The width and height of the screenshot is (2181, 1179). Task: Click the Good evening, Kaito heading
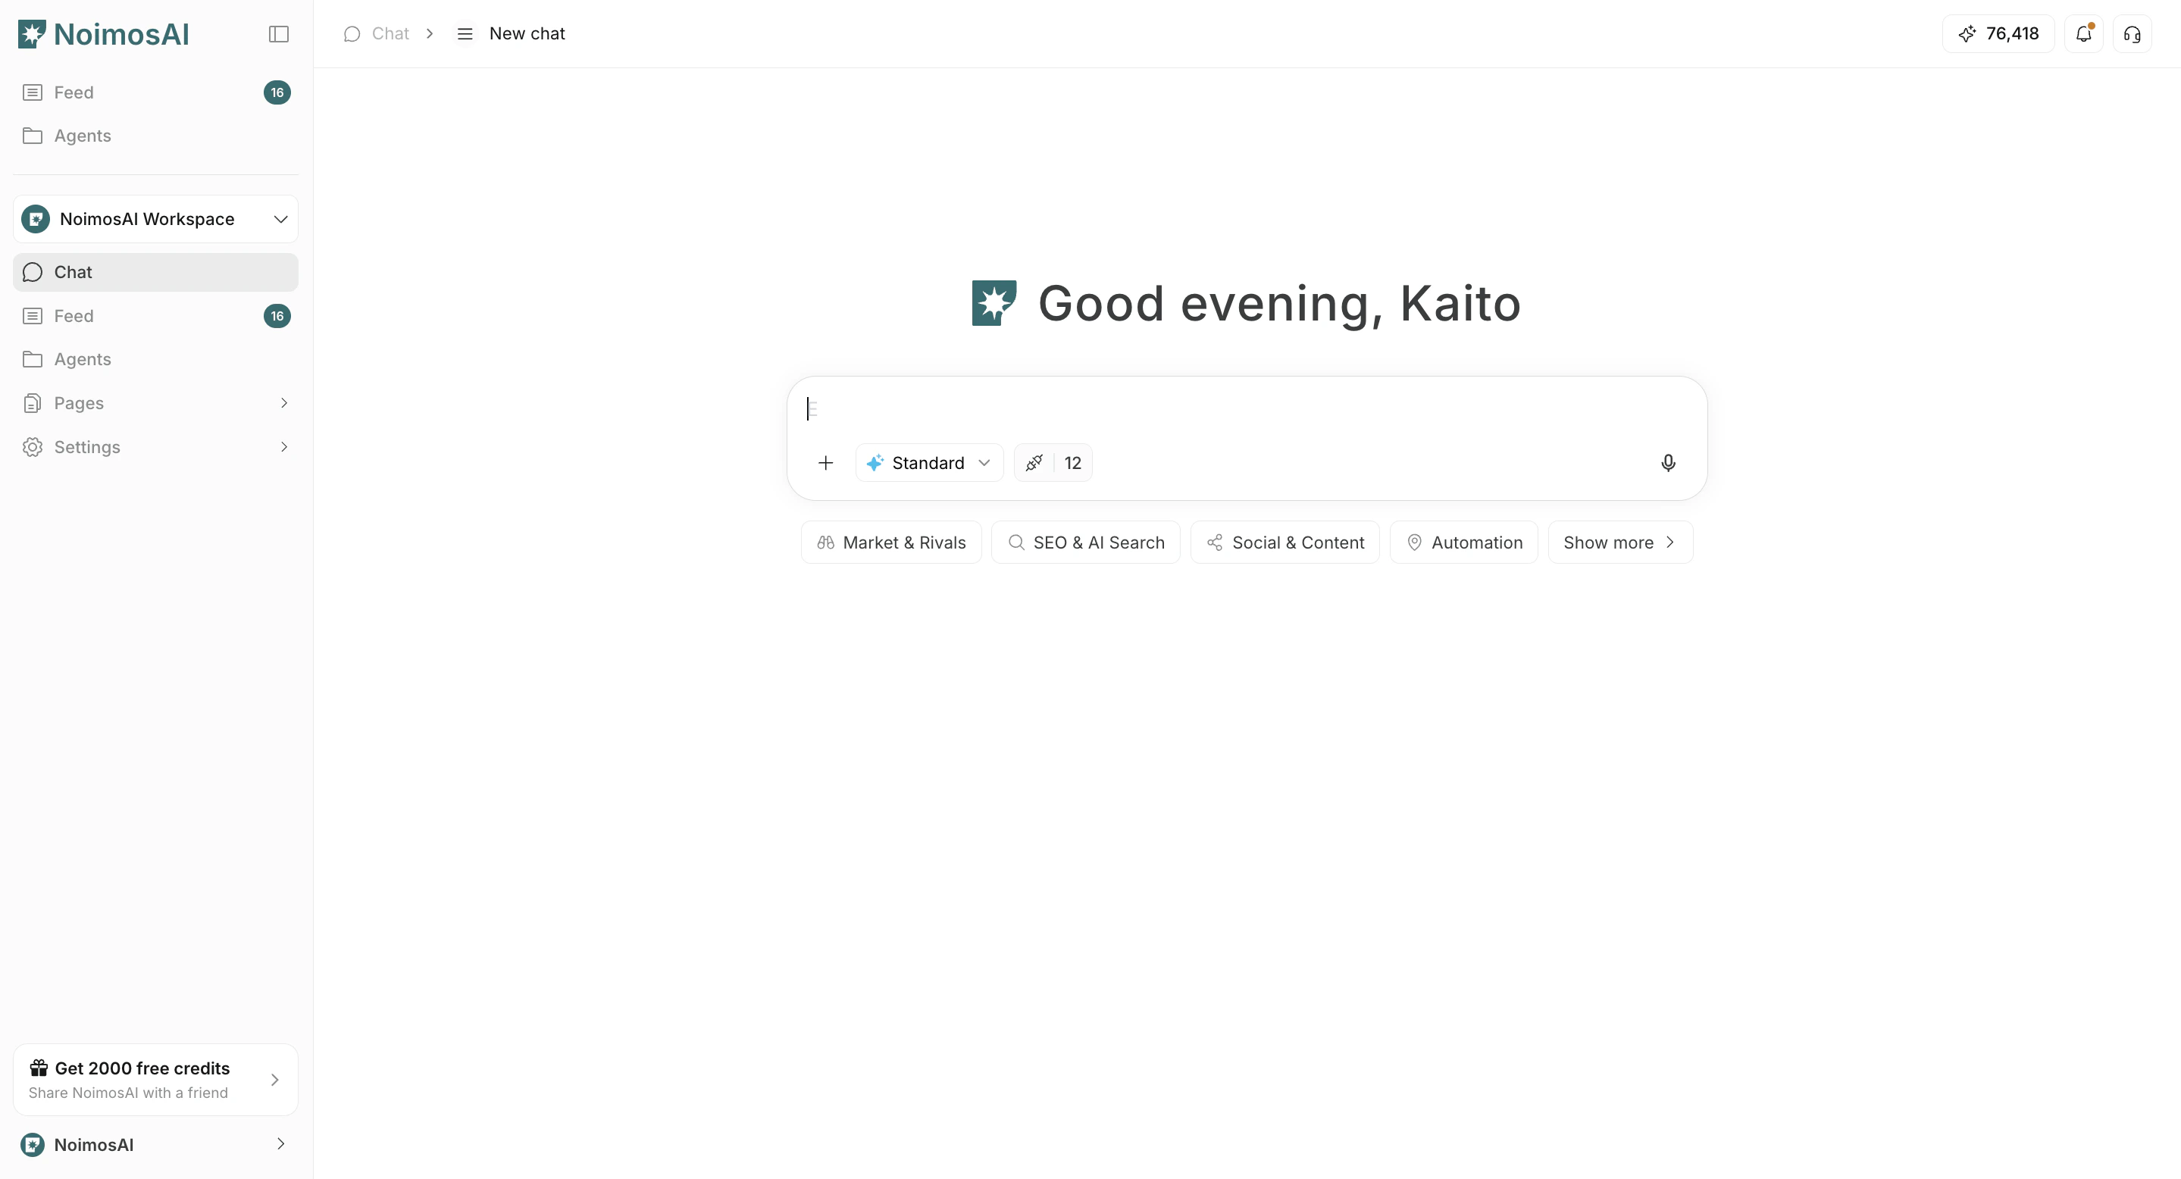point(1279,303)
